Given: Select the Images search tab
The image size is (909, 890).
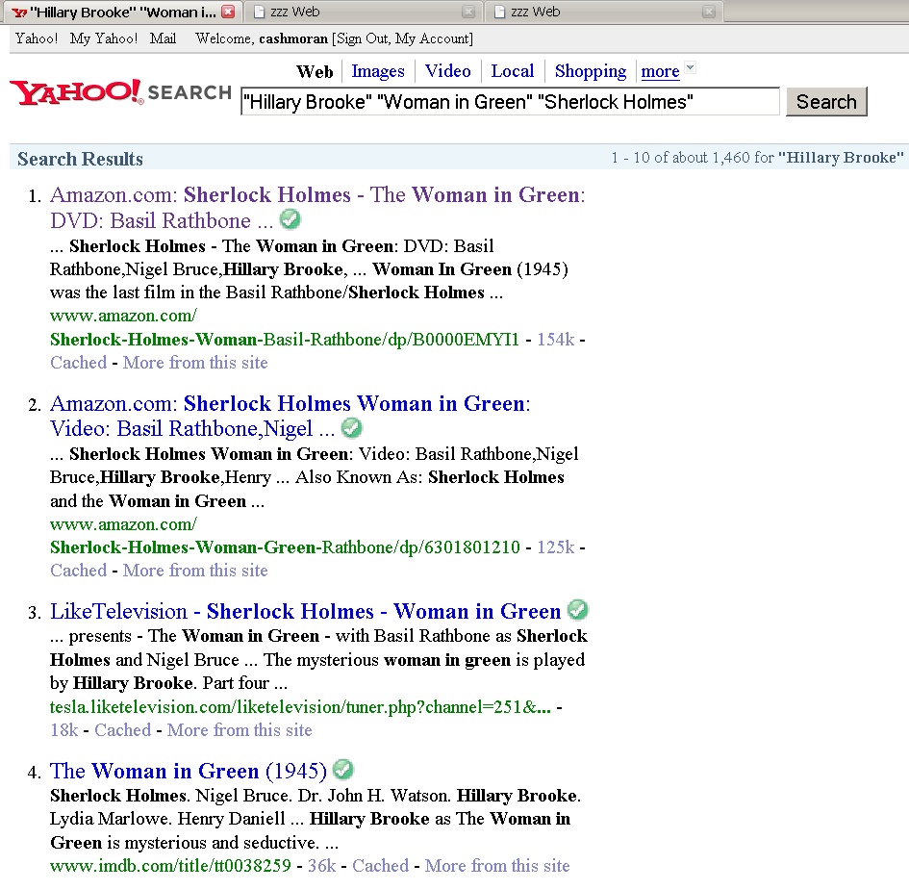Looking at the screenshot, I should coord(378,71).
